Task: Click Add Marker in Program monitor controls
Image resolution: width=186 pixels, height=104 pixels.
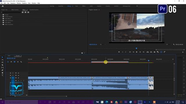Action: (119, 52)
